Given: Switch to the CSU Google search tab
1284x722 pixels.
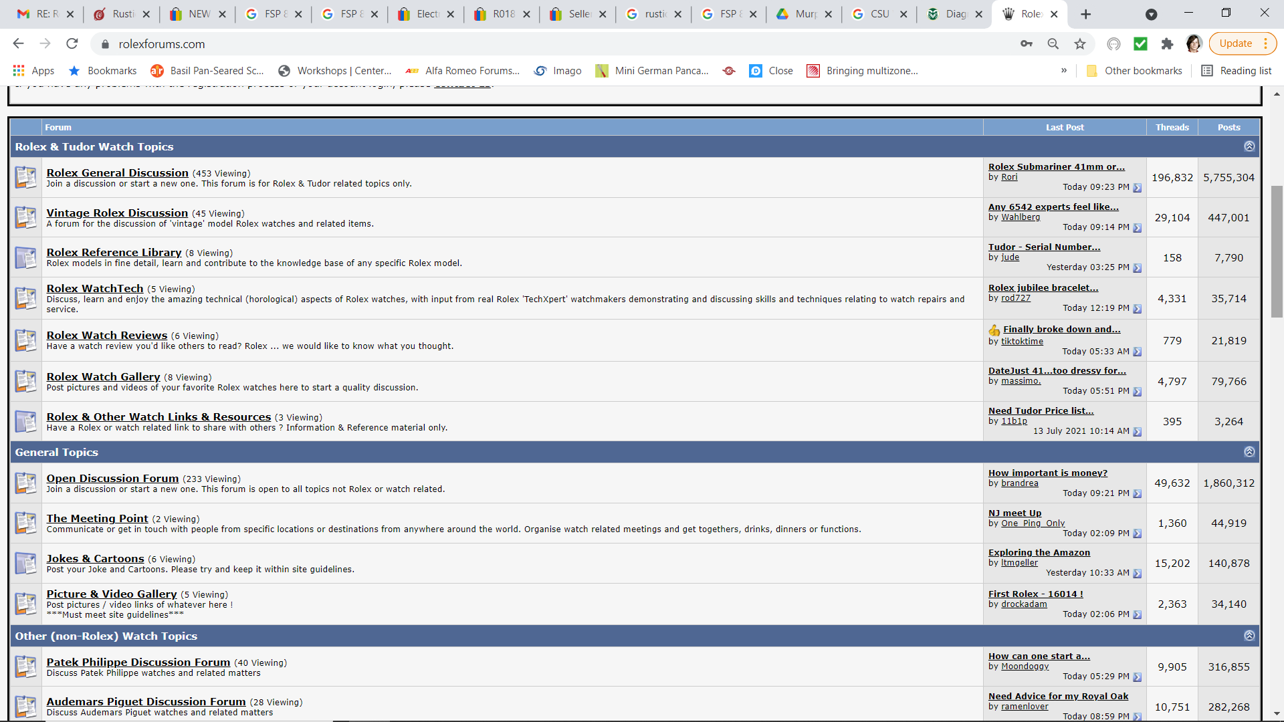Looking at the screenshot, I should tap(879, 14).
